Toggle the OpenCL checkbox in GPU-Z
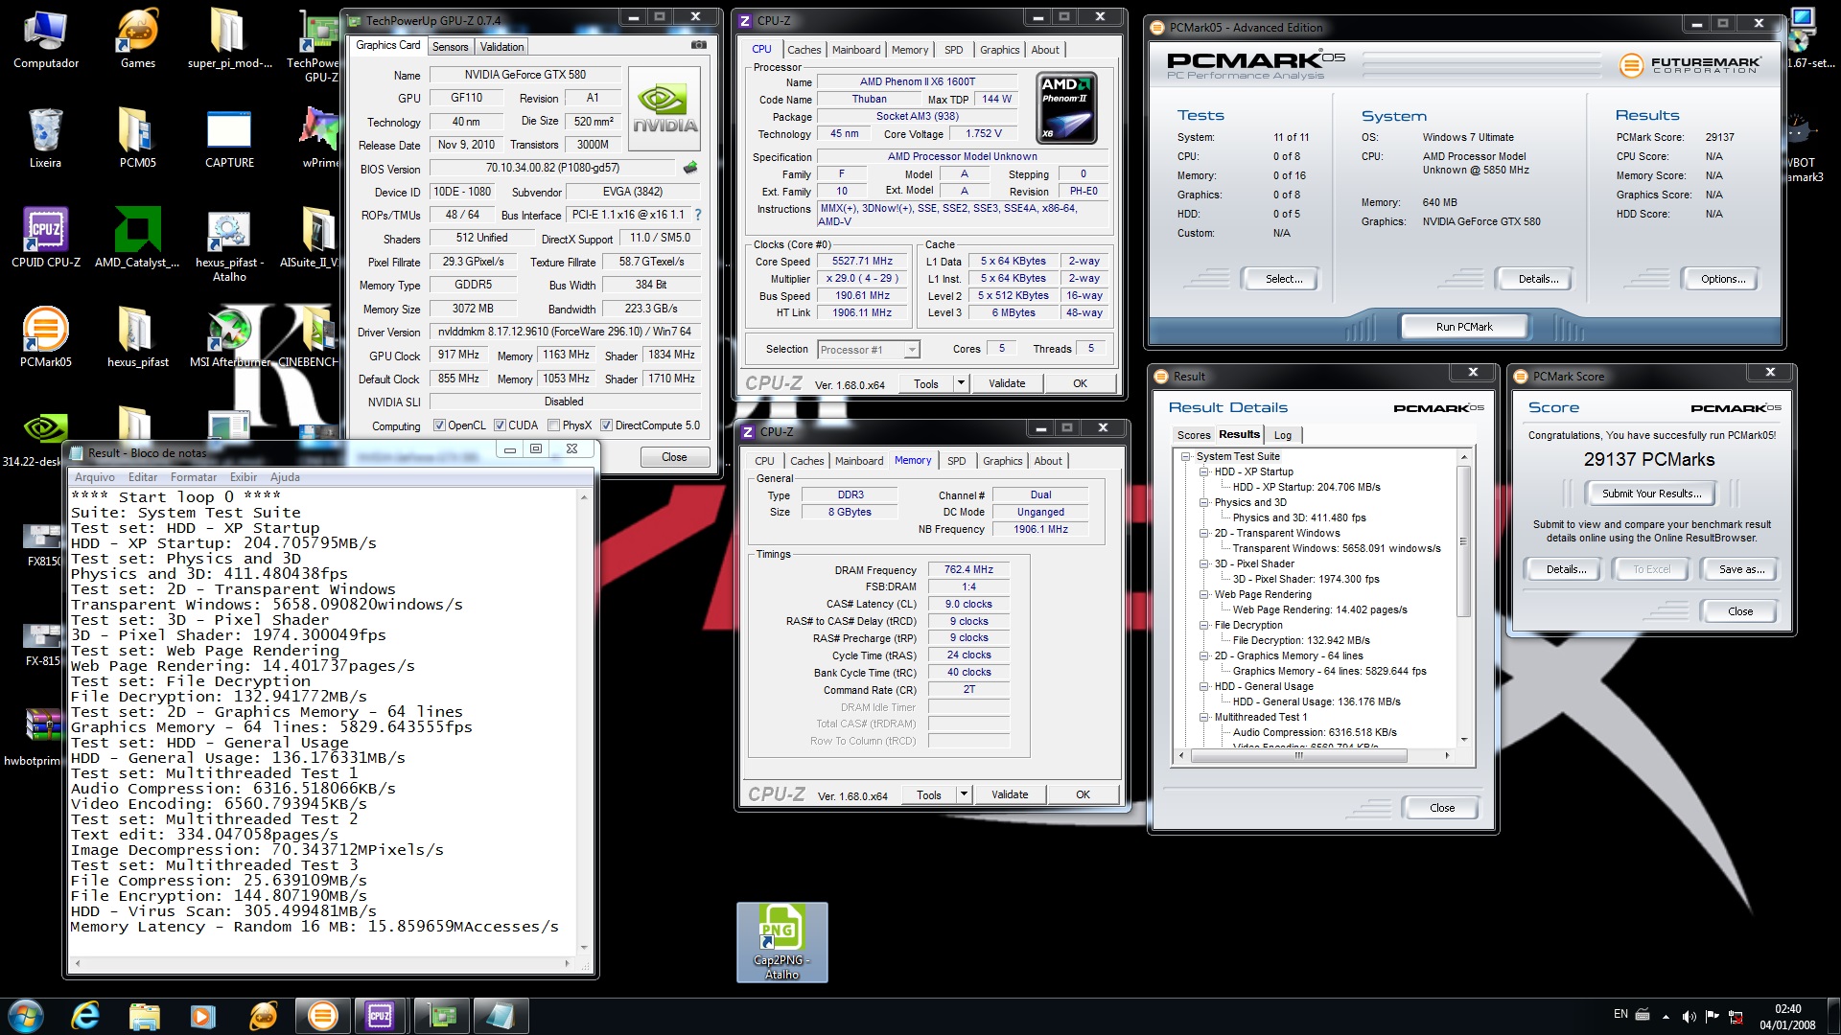 click(x=439, y=425)
